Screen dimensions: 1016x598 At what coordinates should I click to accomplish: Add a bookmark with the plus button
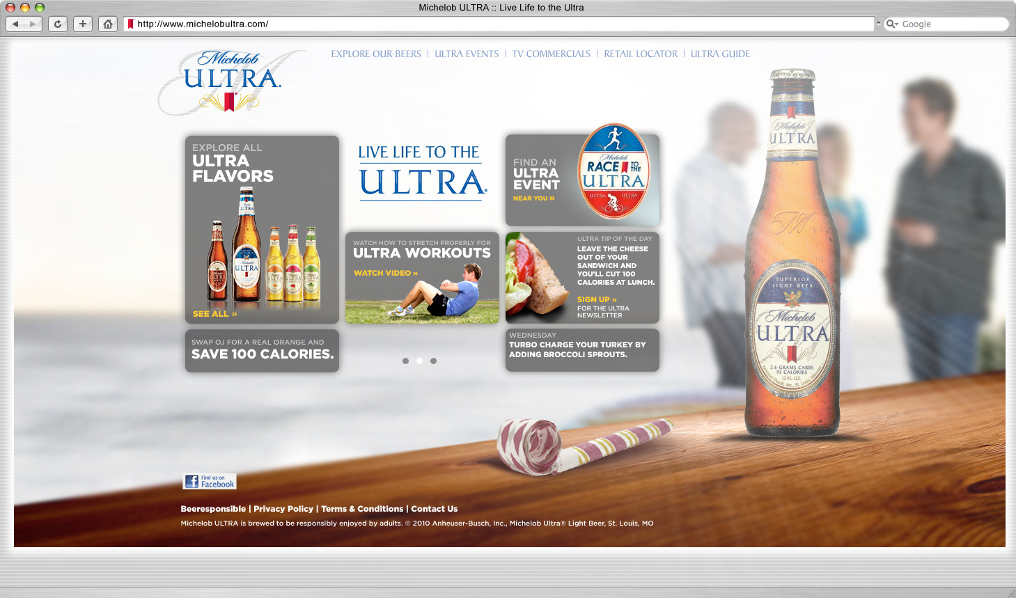pos(83,24)
